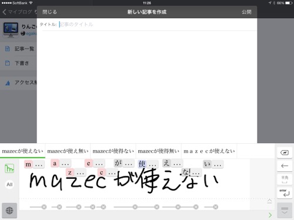The width and height of the screenshot is (294, 220).
Task: Tap the enter key on mazec keyboard
Action: [x=285, y=192]
